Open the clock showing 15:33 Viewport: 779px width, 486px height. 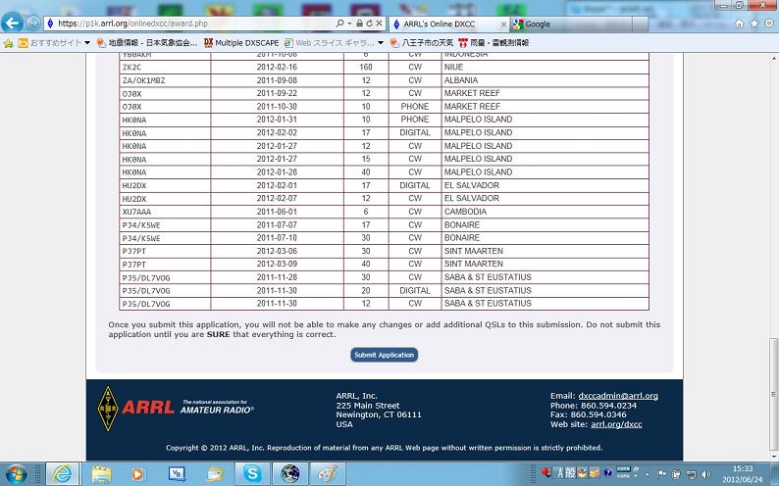[743, 474]
